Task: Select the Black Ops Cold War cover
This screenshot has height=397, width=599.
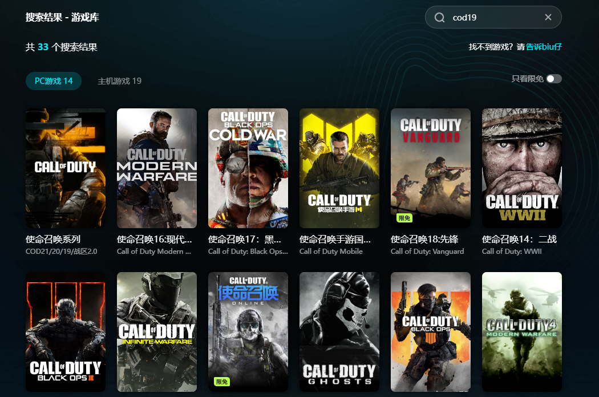Action: tap(248, 168)
